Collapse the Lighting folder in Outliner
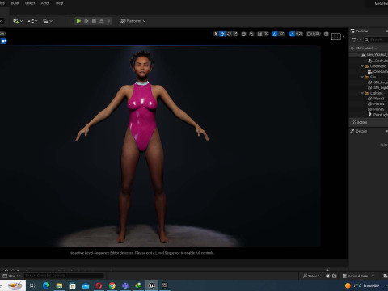388x291 pixels. [362, 93]
